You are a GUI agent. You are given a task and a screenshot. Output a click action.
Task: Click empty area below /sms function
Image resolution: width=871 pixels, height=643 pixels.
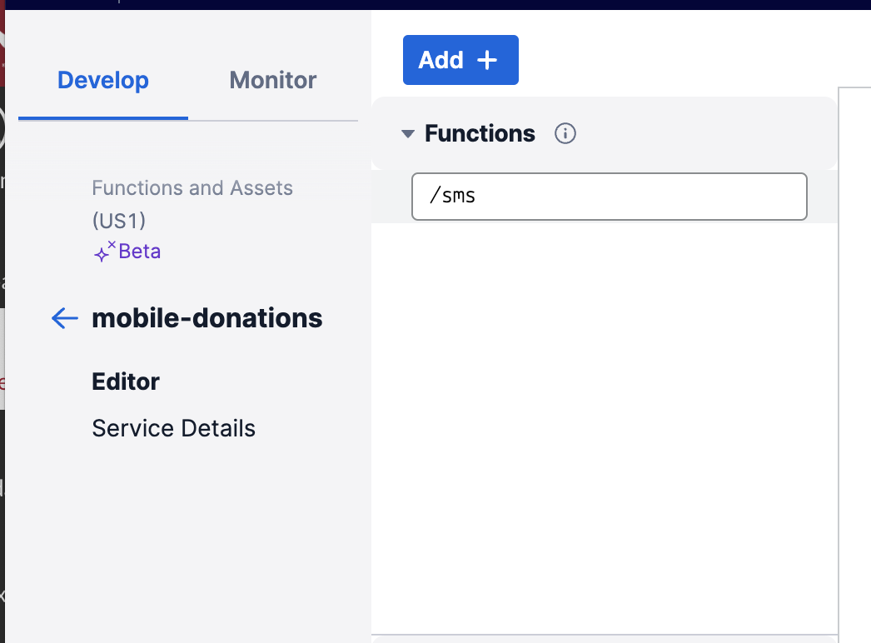click(x=605, y=428)
